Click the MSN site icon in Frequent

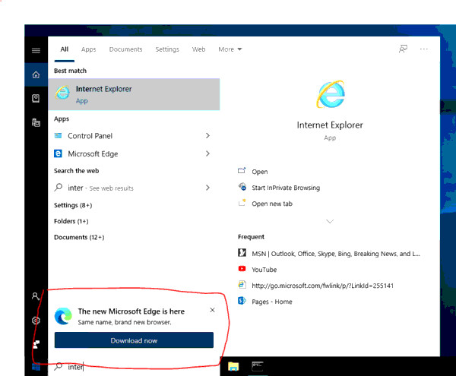tap(242, 253)
